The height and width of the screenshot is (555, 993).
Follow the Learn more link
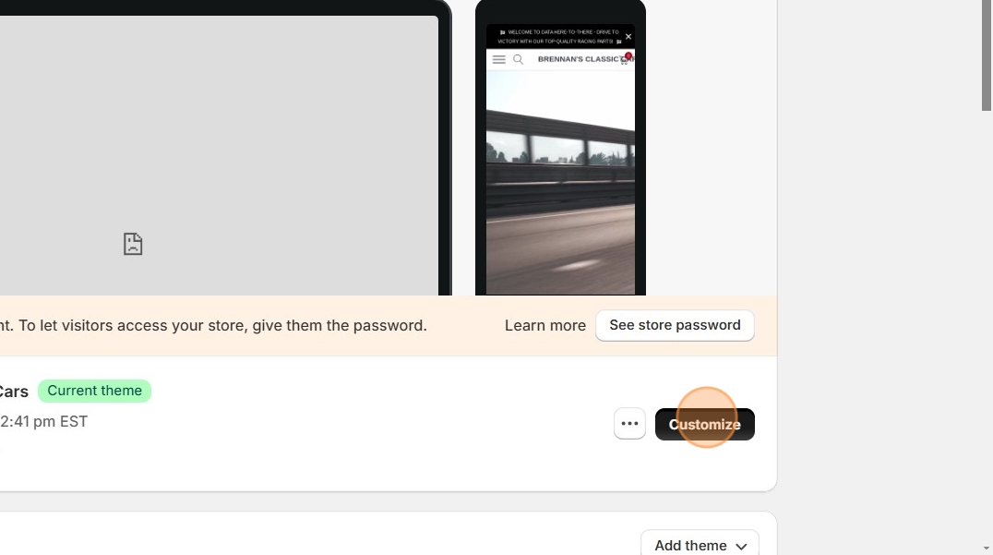(x=545, y=326)
